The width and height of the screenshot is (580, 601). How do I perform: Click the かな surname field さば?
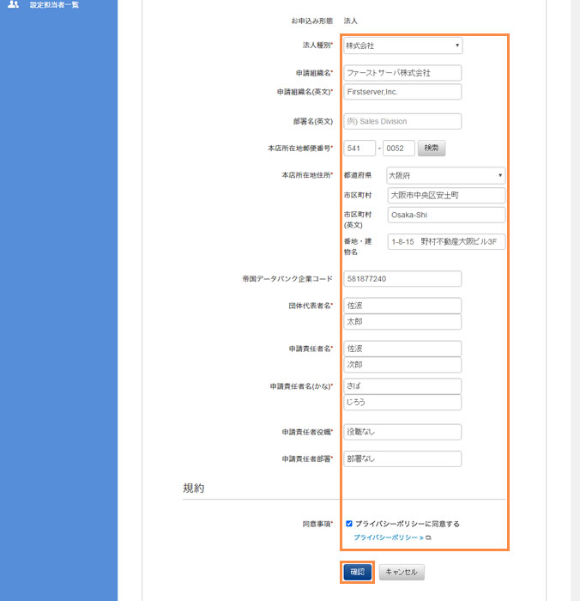point(402,386)
